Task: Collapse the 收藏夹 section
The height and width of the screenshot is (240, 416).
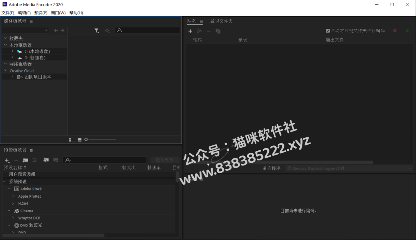Action: pyautogui.click(x=5, y=38)
